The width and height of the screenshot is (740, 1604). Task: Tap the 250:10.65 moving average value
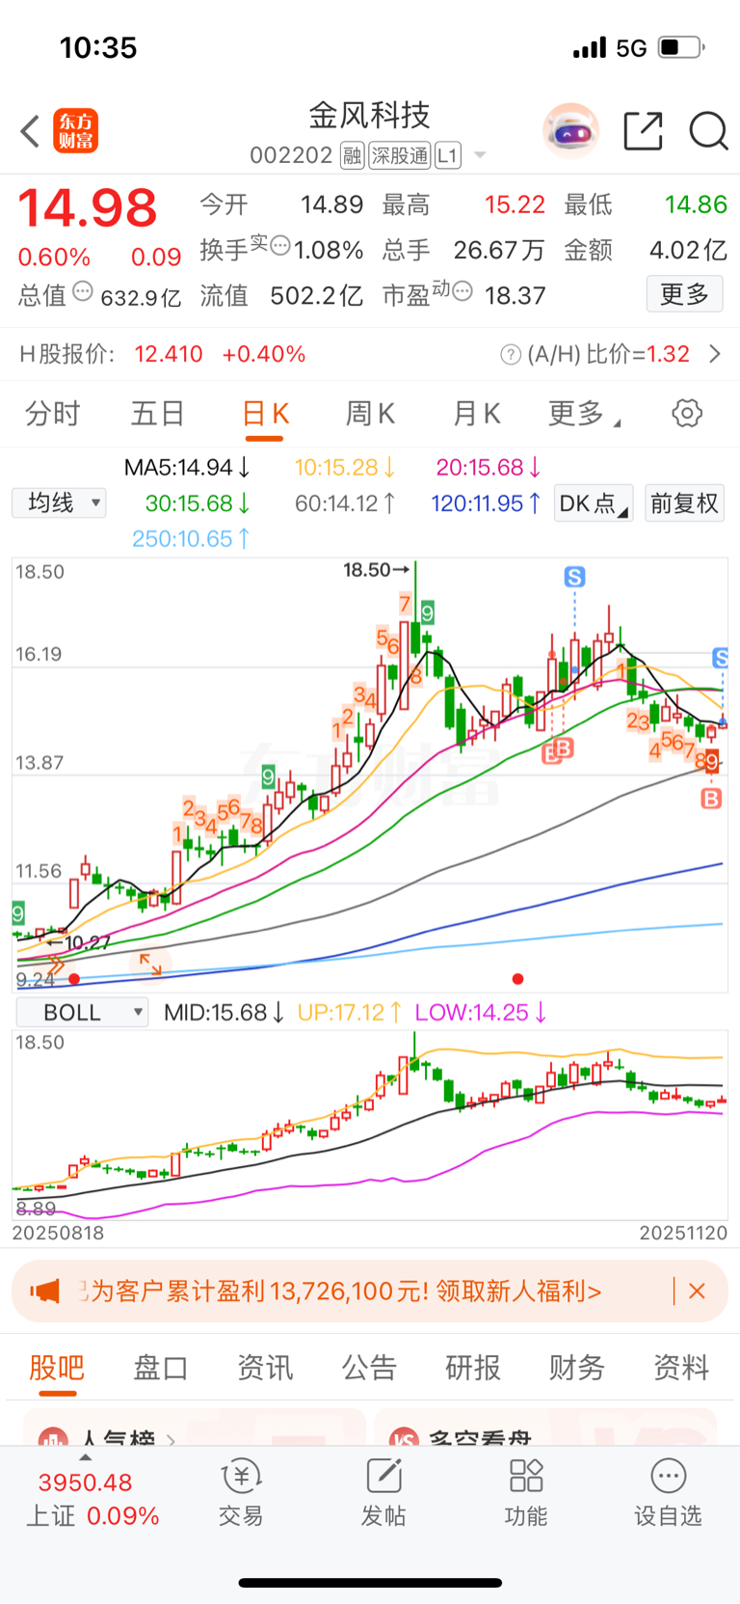pyautogui.click(x=191, y=538)
